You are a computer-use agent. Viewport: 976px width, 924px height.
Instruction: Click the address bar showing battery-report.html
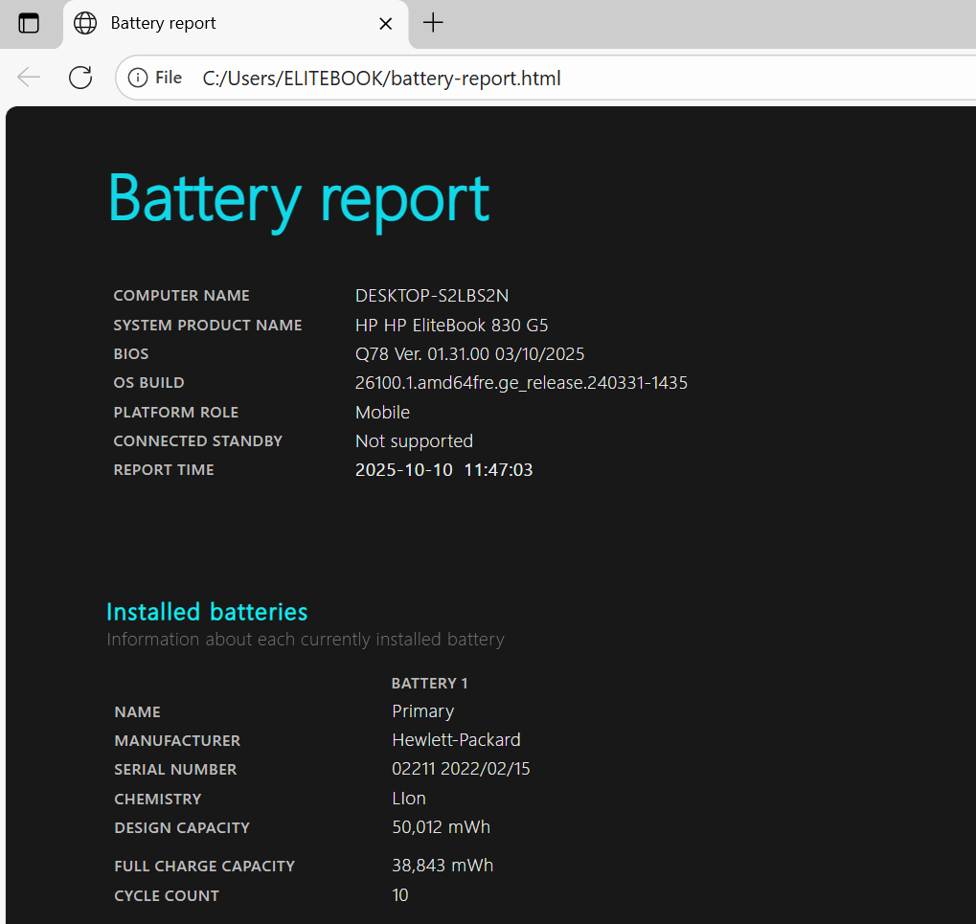(479, 79)
